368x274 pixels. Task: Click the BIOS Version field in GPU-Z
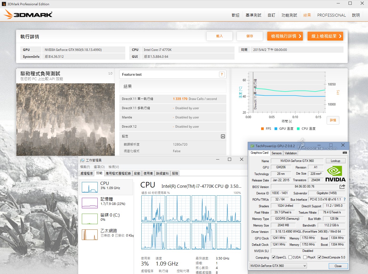[305, 186]
